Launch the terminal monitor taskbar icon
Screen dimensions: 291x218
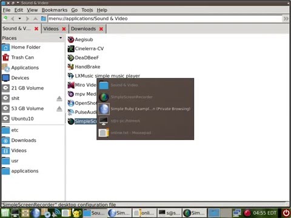click(x=15, y=213)
